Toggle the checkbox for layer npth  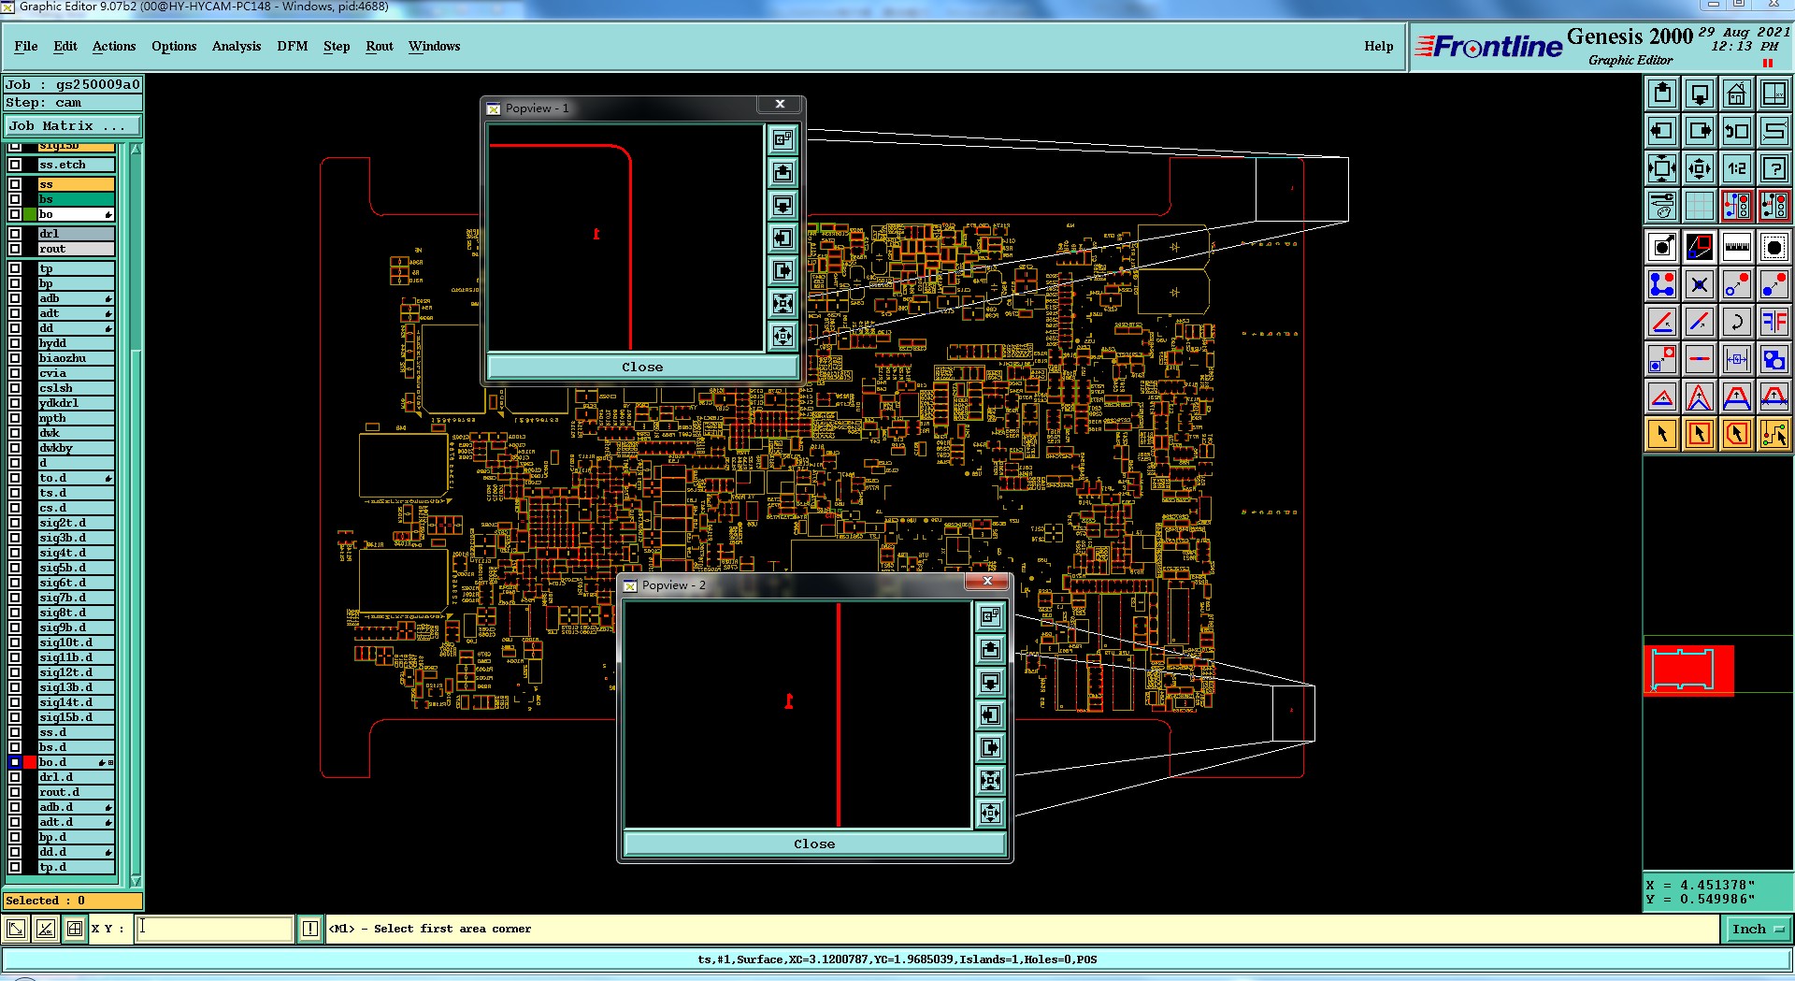coord(15,418)
